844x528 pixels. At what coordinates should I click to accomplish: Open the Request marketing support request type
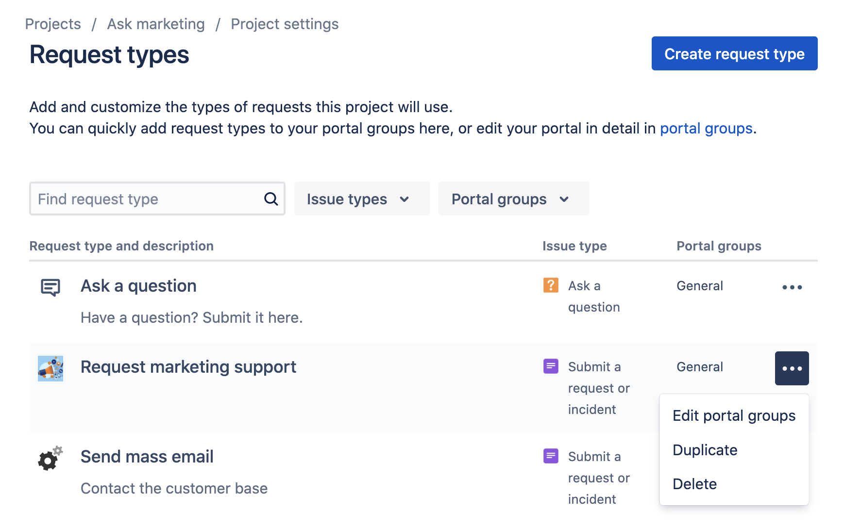[188, 367]
